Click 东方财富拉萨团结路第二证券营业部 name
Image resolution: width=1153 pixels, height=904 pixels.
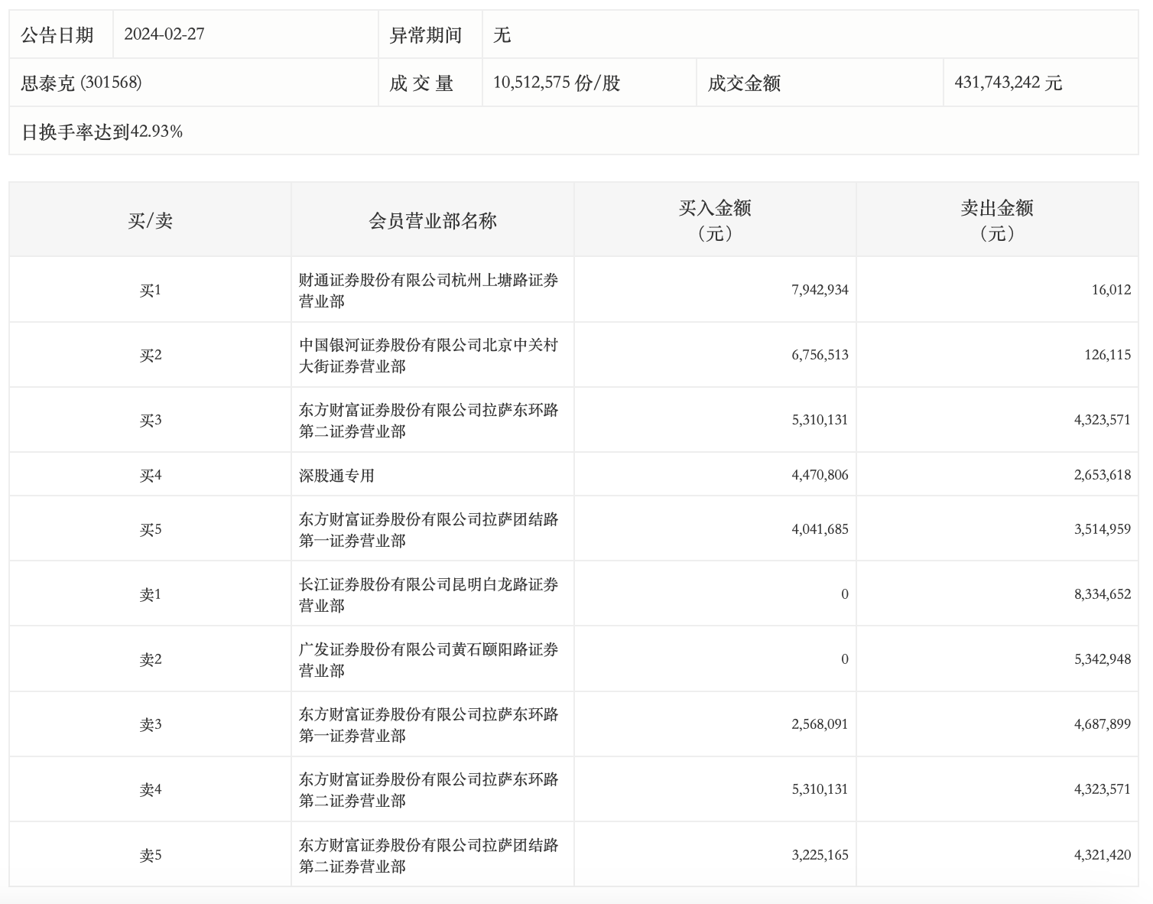[429, 856]
